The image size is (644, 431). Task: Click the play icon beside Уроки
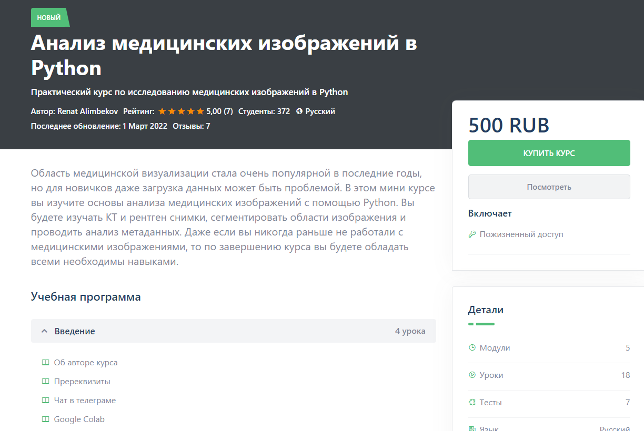pos(472,375)
